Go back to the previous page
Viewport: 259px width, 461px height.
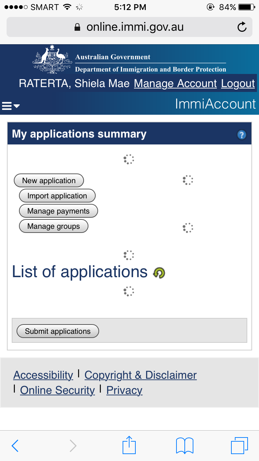coord(15,445)
